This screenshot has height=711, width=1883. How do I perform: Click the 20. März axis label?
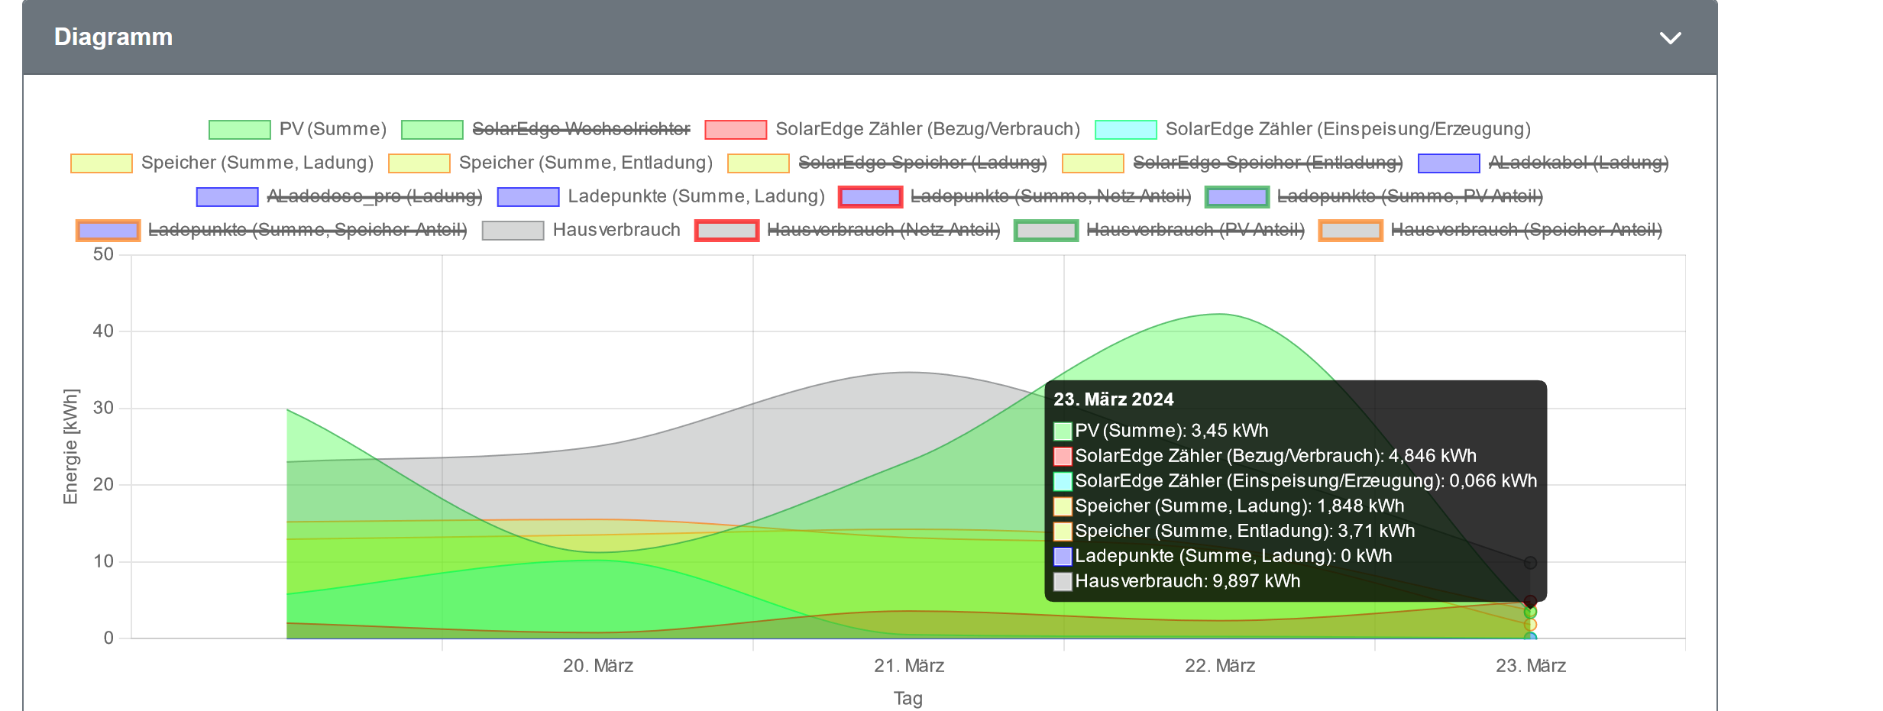(x=598, y=666)
